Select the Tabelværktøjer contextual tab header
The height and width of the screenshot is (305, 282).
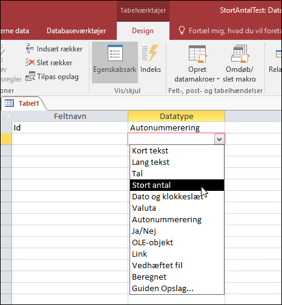[143, 10]
